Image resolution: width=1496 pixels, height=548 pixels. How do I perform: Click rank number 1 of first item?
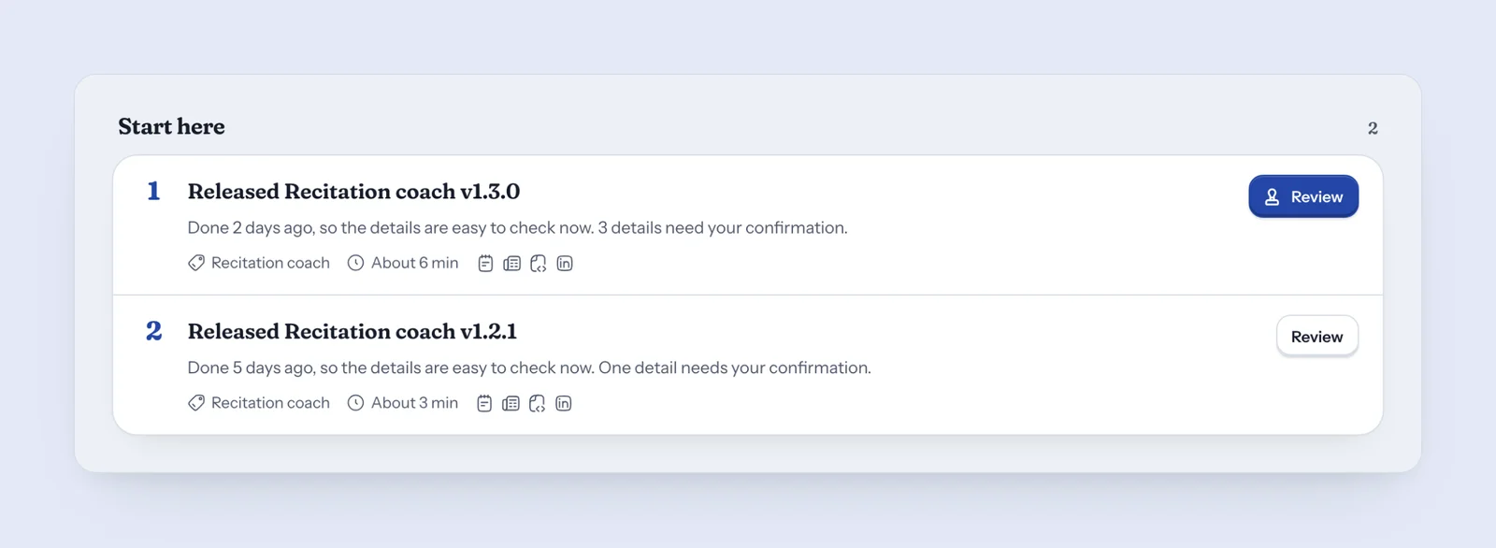pos(153,192)
